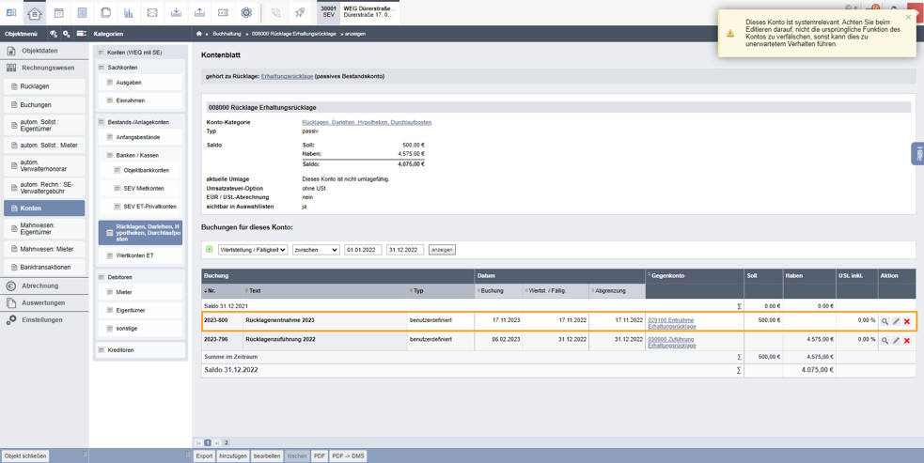Open the ticket voucher icon in toolbar
Viewport: 924px width, 463px height.
(x=223, y=12)
